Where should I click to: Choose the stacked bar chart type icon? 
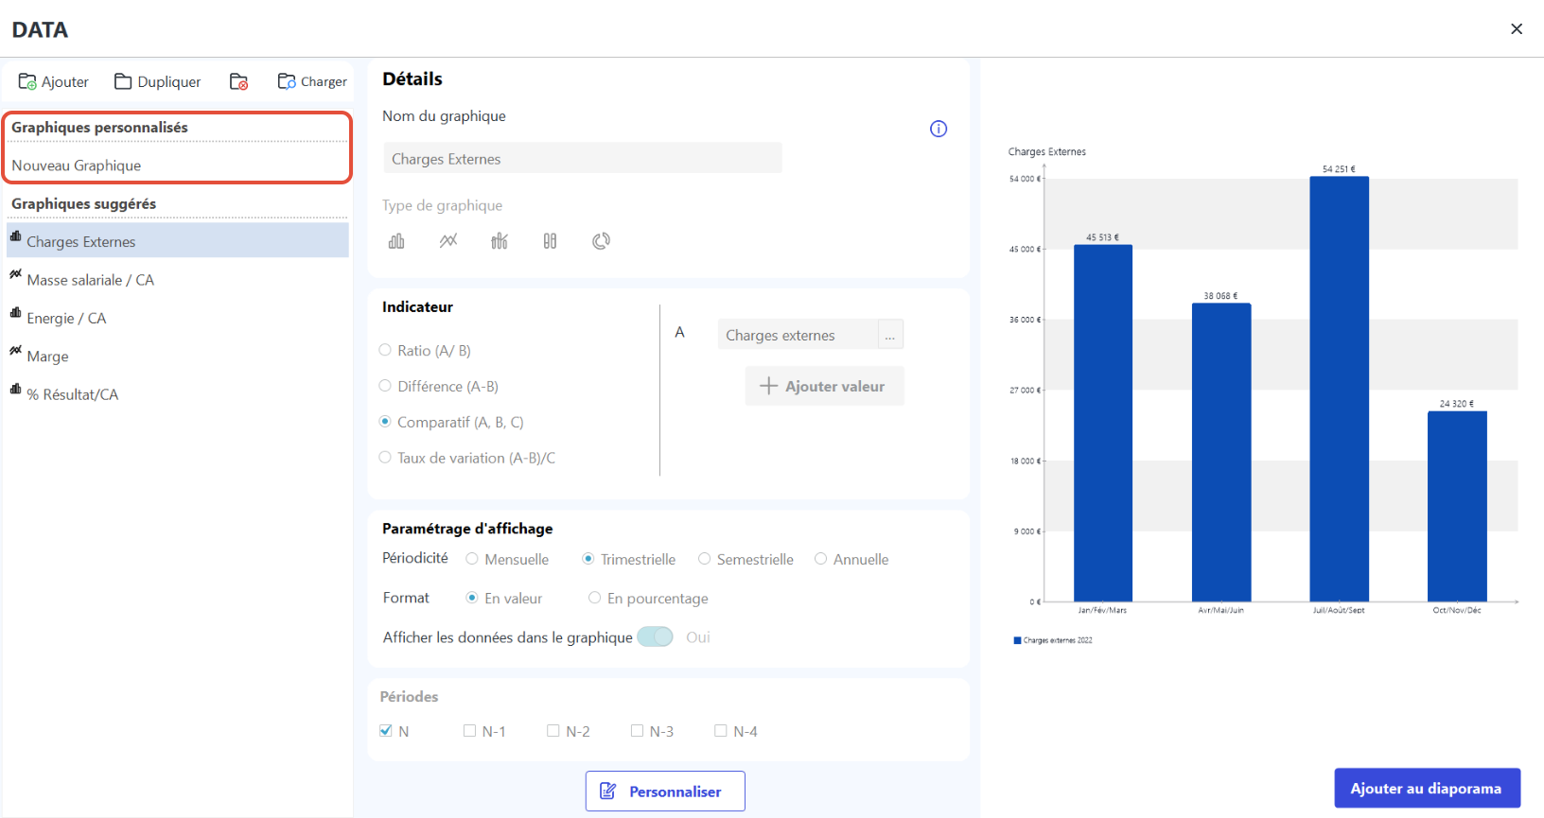coord(550,241)
